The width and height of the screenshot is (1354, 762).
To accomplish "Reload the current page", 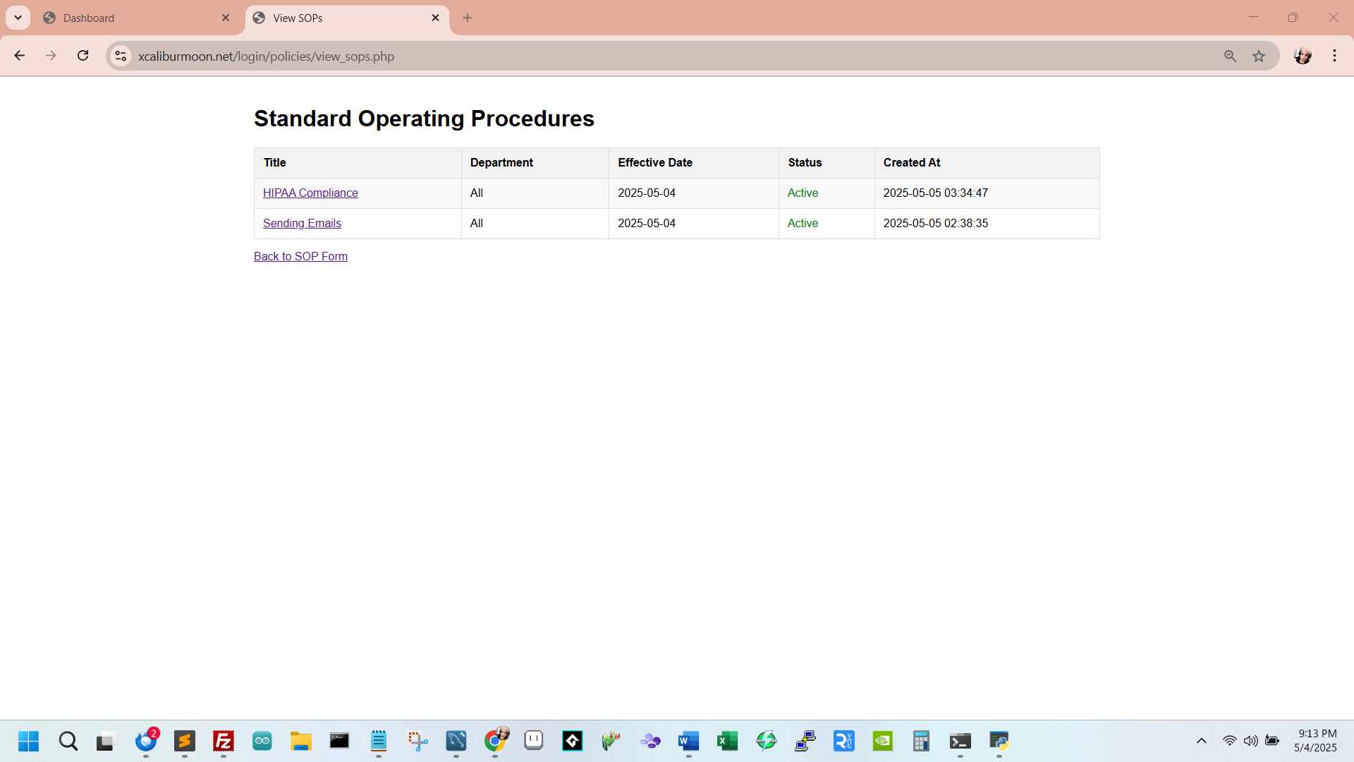I will point(83,56).
